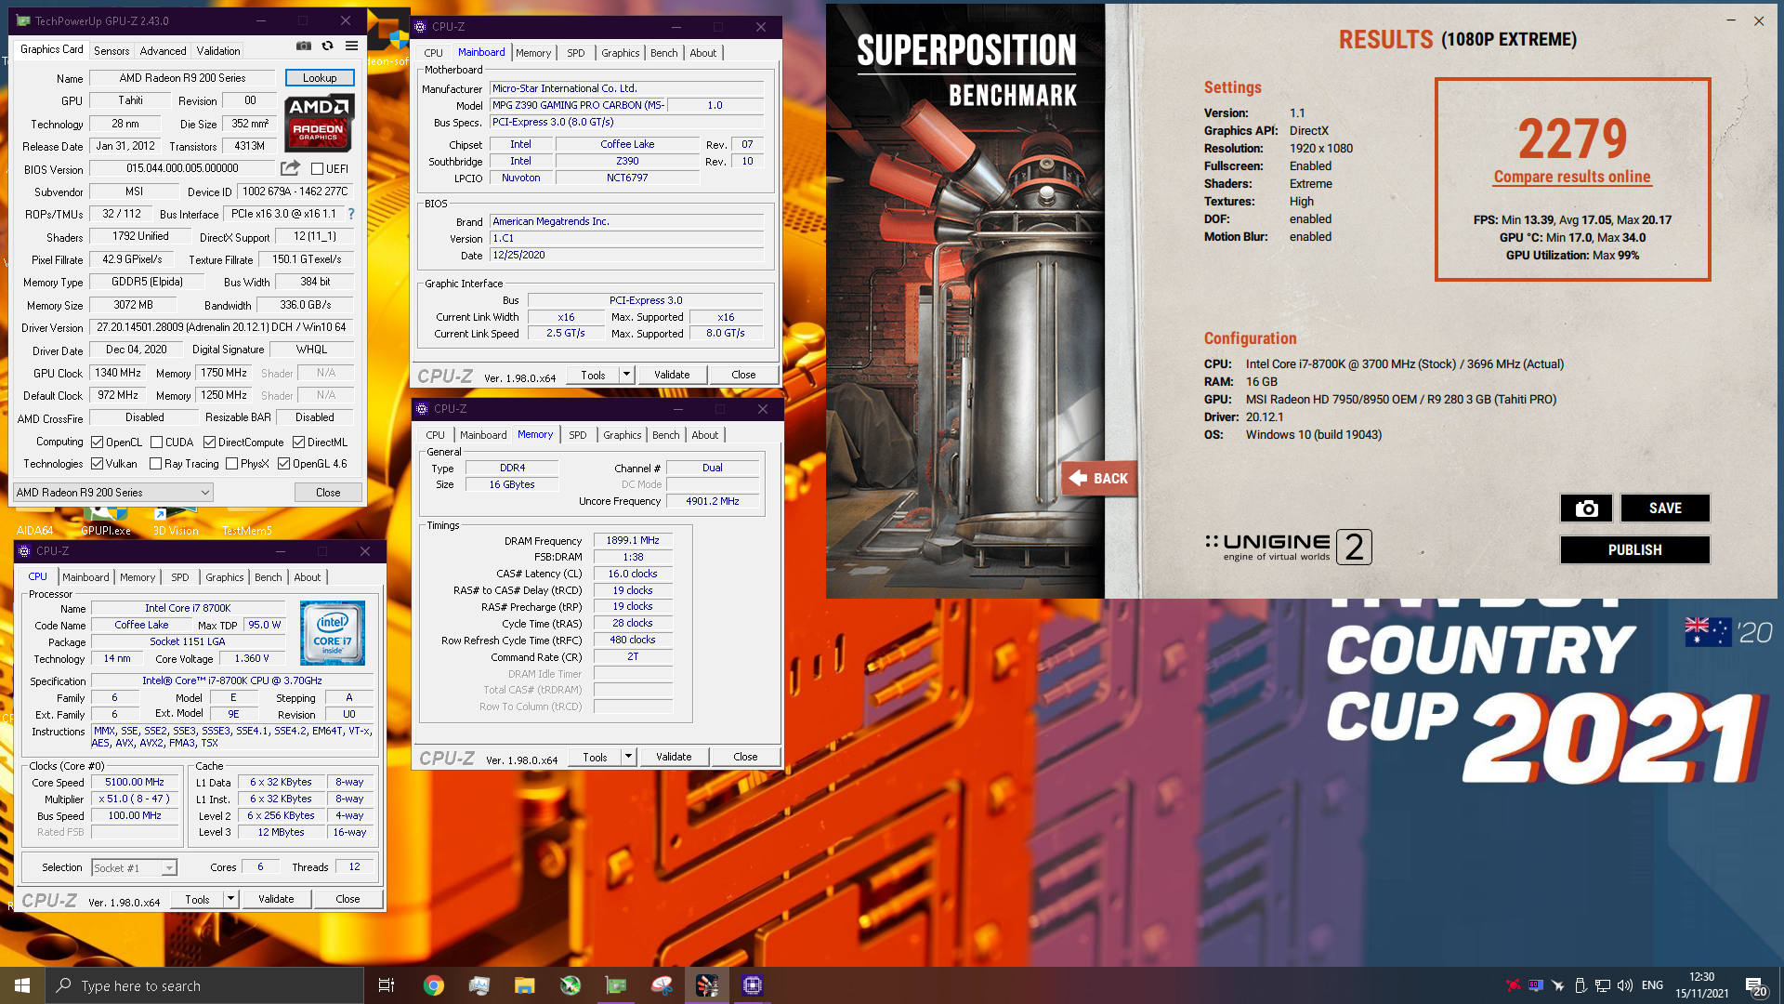
Task: Switch to the Advanced tab in GPU-Z
Action: coord(163,51)
